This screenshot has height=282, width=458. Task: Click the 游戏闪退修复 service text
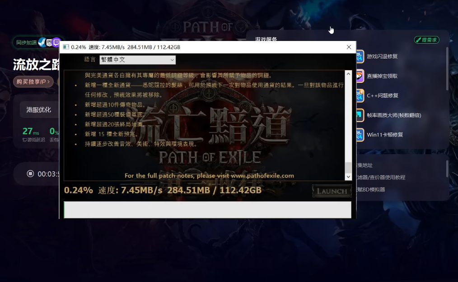(382, 56)
